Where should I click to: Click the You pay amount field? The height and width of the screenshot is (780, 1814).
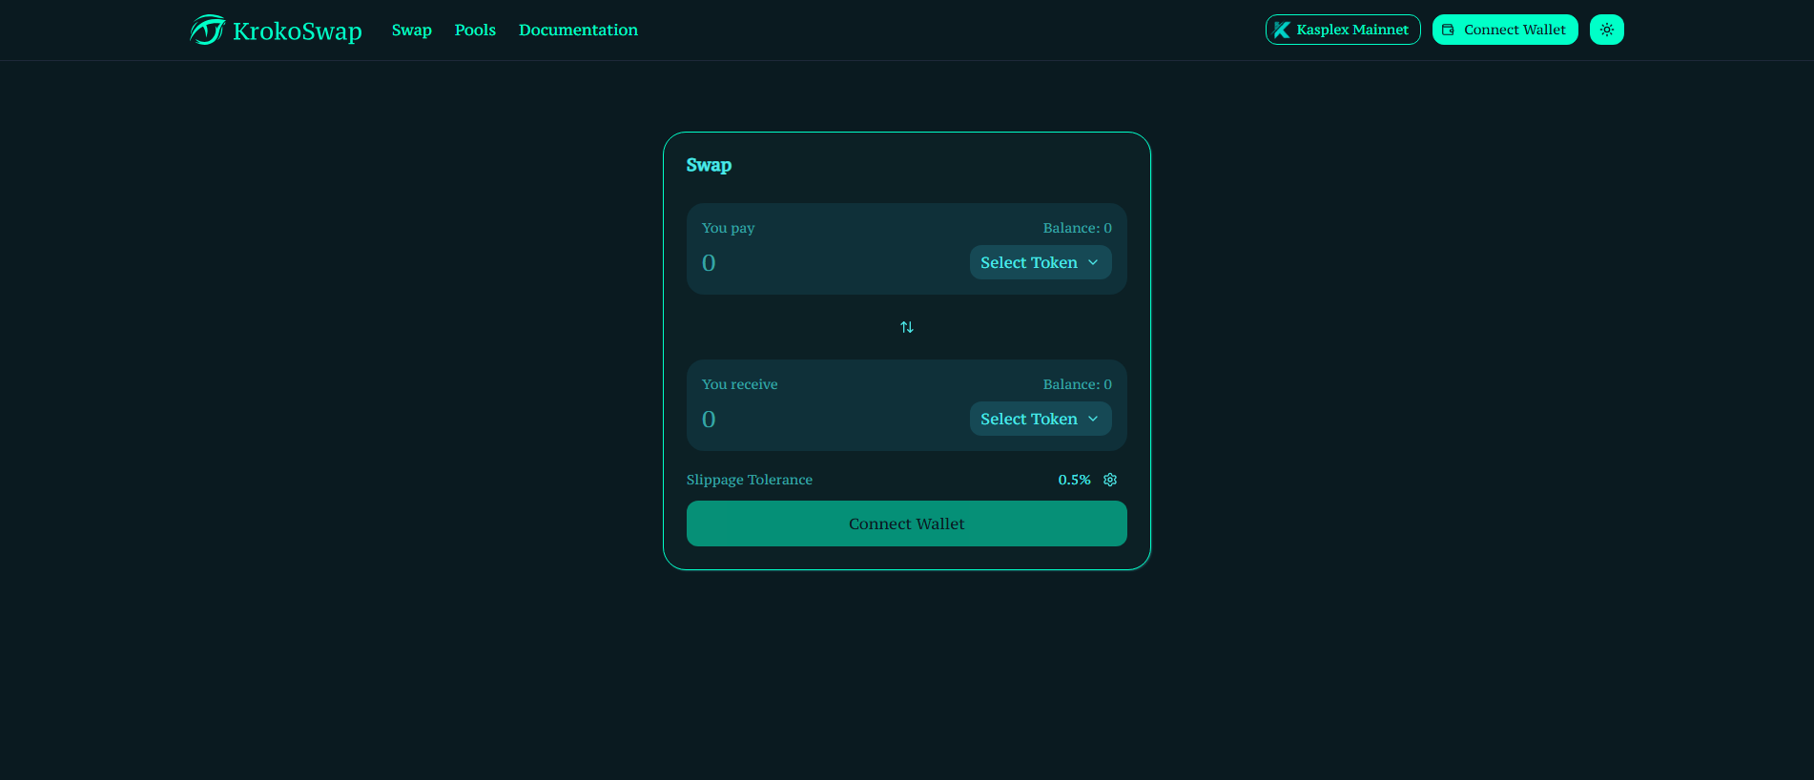click(x=830, y=262)
